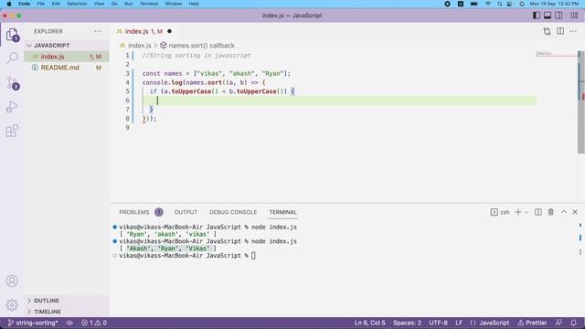Viewport: 585px width, 329px height.
Task: Click the open changes compare icon
Action: pos(547,31)
